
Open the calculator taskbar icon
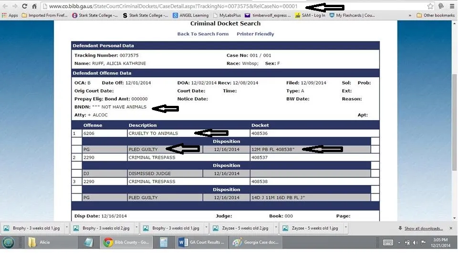coord(164,242)
